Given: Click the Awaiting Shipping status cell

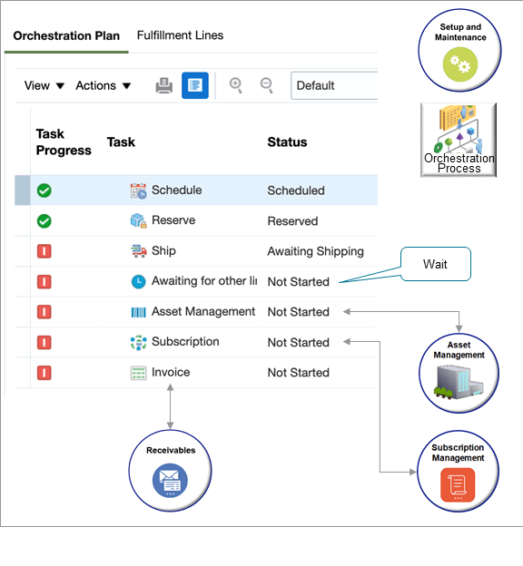Looking at the screenshot, I should tap(315, 251).
